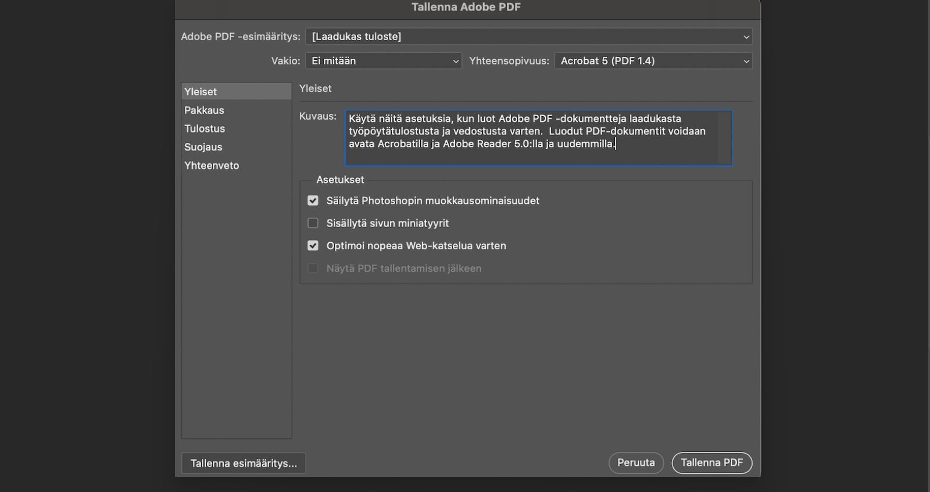This screenshot has height=492, width=930.
Task: Open the Yhteensopivuus compatibility dropdown
Action: coord(653,61)
